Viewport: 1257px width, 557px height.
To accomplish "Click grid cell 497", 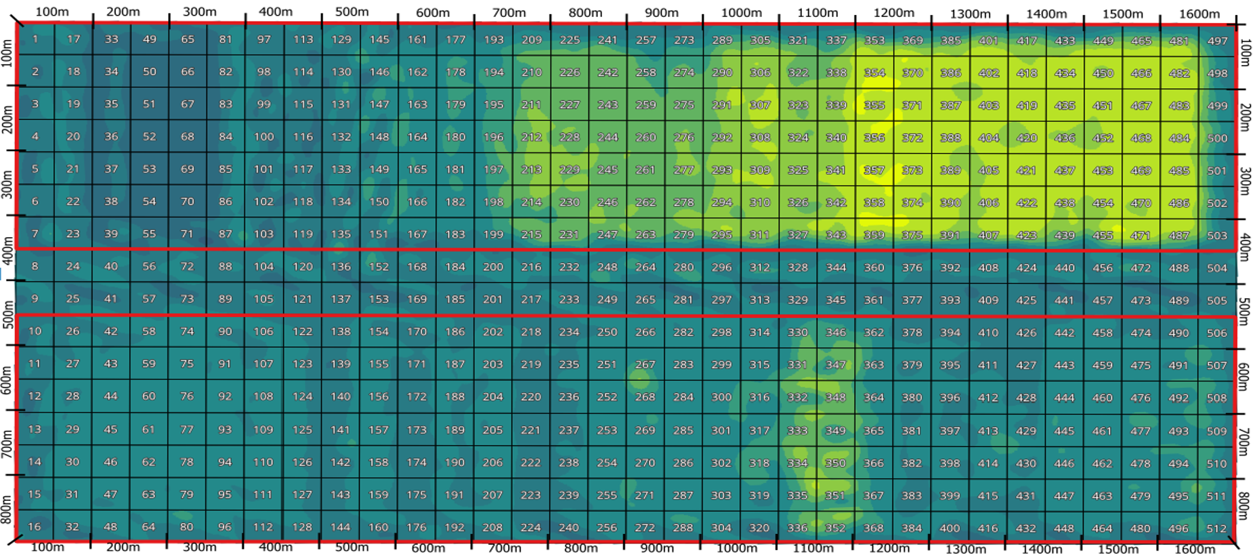I will coord(1217,41).
